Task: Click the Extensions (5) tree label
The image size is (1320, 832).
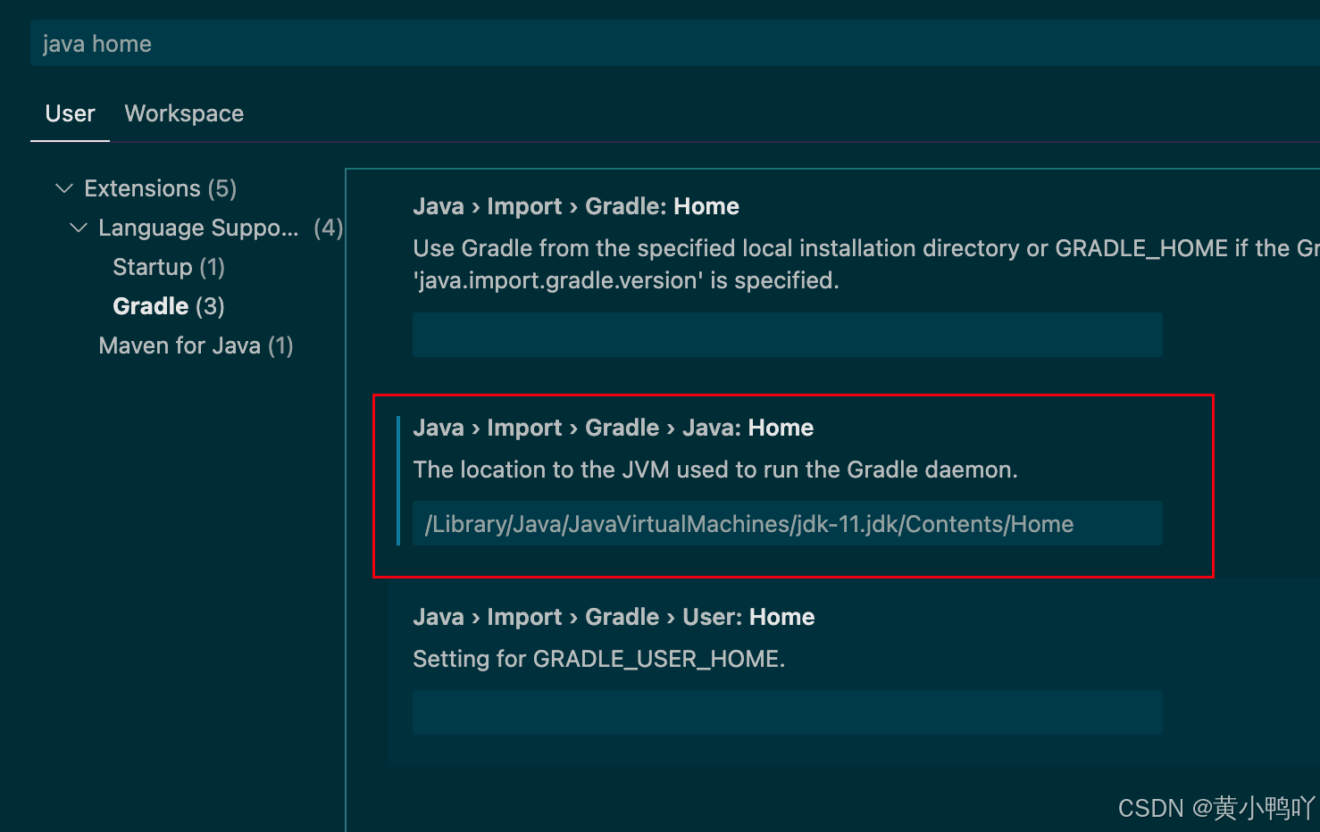Action: click(x=159, y=187)
